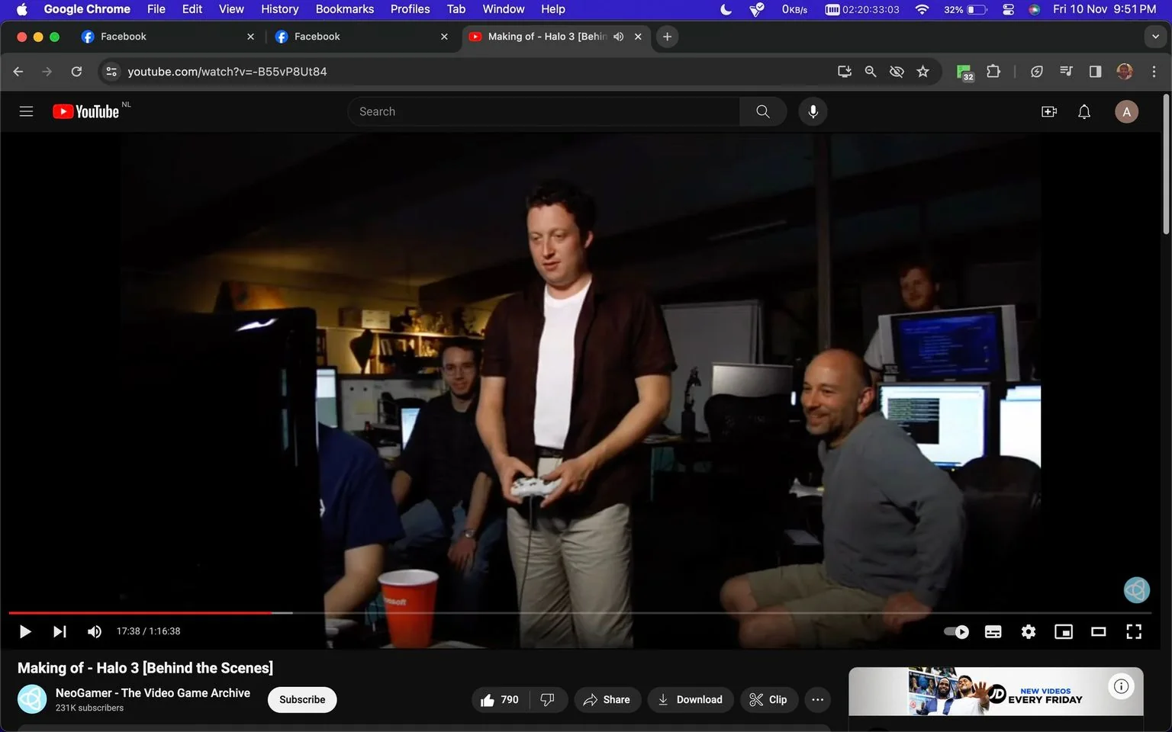This screenshot has width=1172, height=732.
Task: Mute the video volume
Action: tap(95, 631)
